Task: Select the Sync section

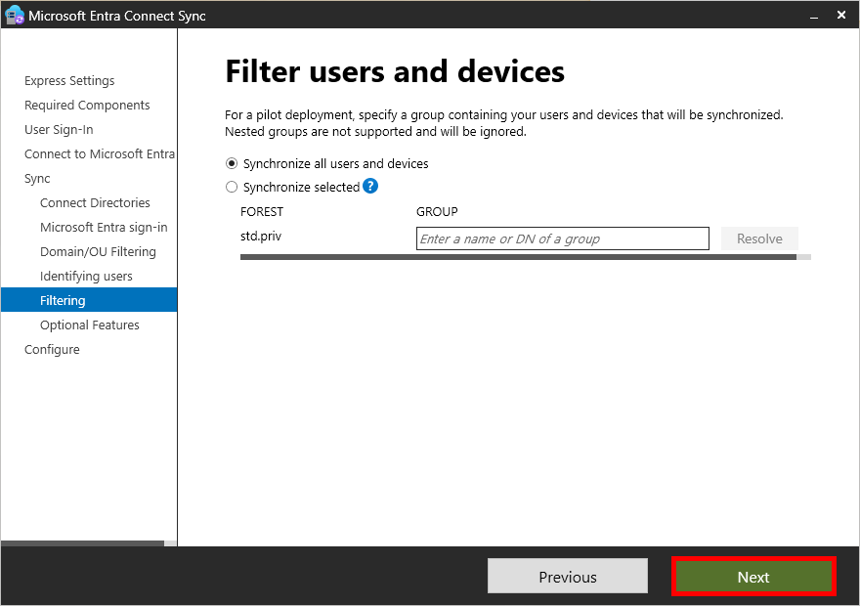Action: click(x=37, y=178)
